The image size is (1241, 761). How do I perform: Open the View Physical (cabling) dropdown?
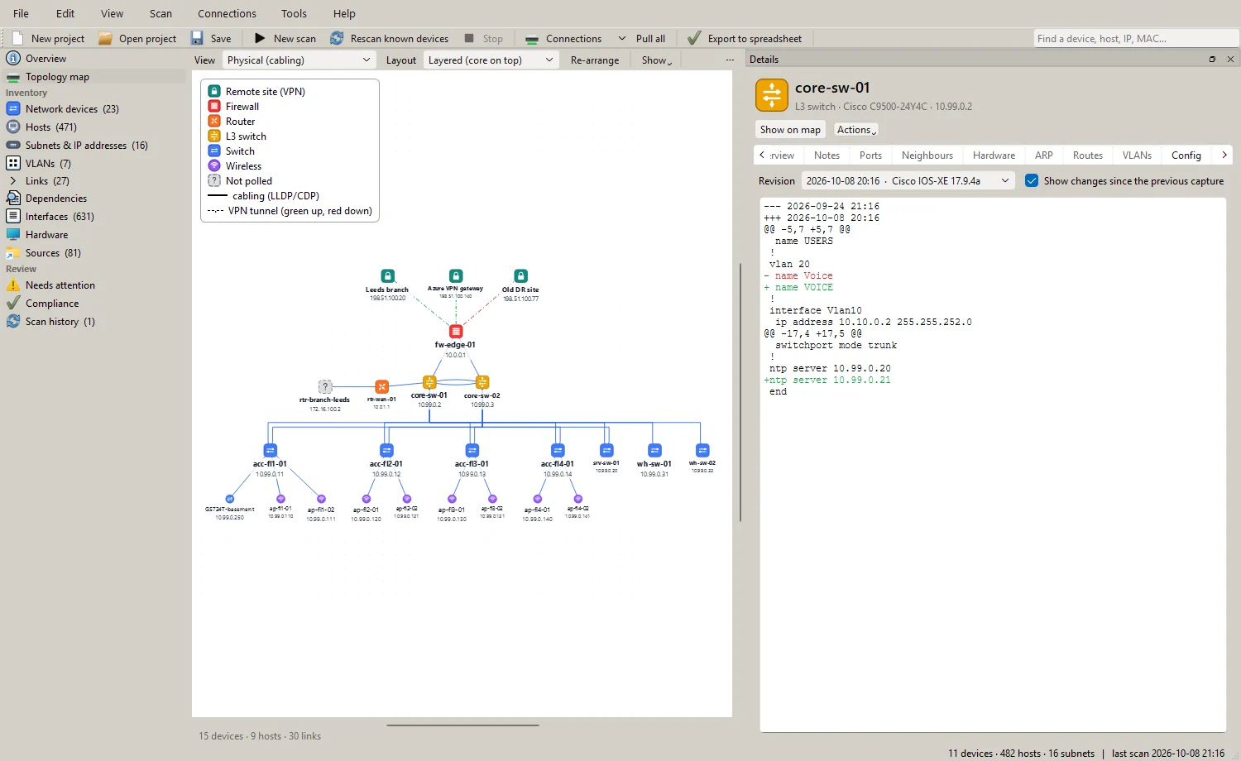tap(299, 60)
